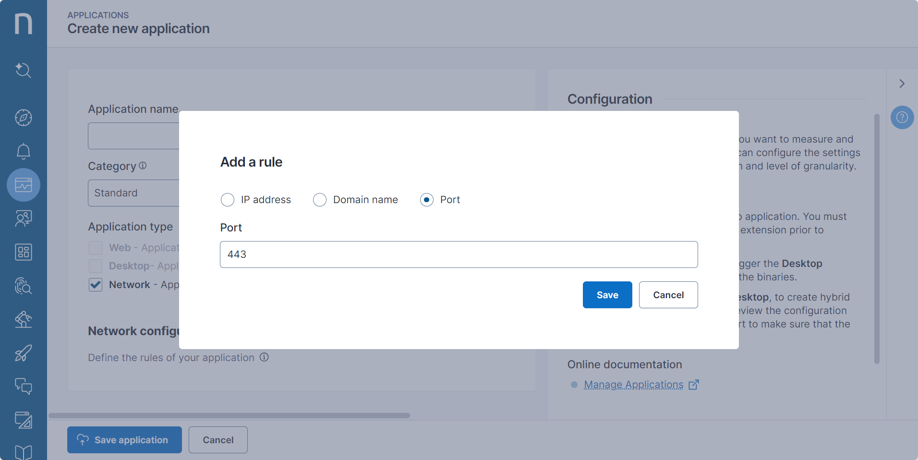
Task: Open the compass explore icon
Action: [x=23, y=118]
